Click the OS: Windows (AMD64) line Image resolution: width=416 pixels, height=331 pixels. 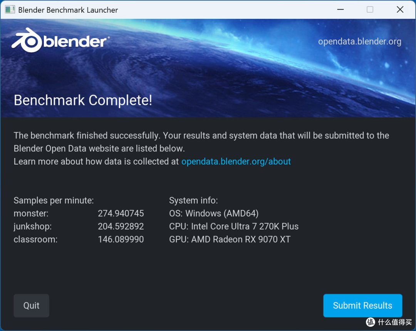point(214,213)
